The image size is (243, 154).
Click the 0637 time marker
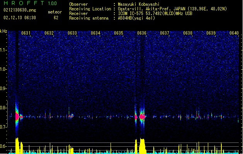[165, 33]
